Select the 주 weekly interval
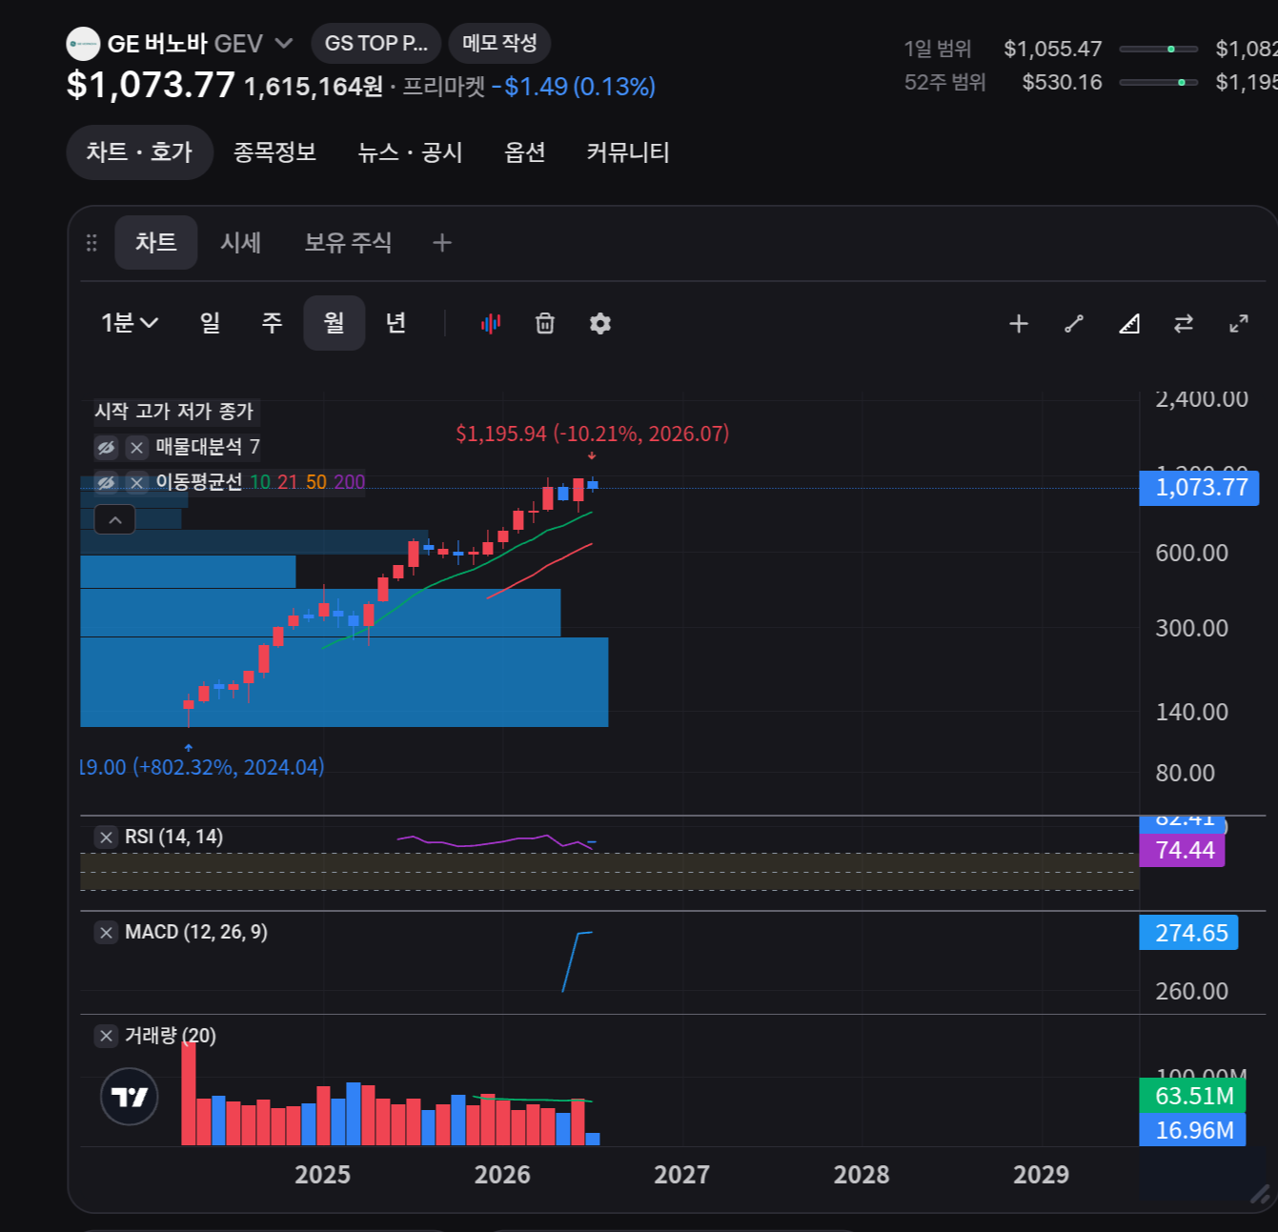Viewport: 1278px width, 1232px height. point(272,323)
